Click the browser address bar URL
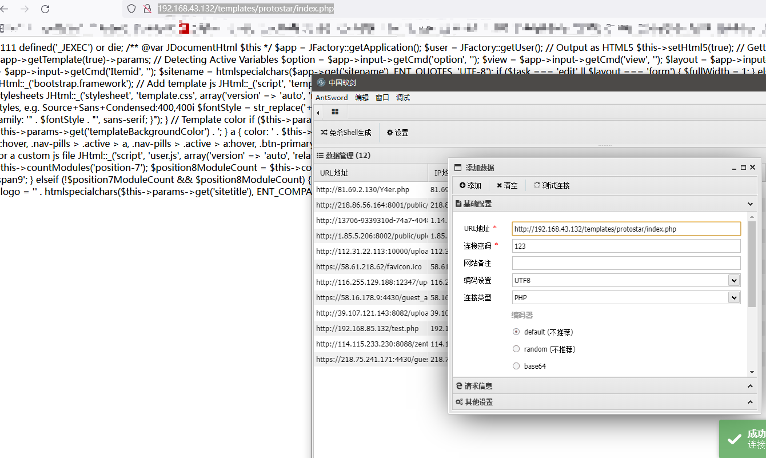 tap(246, 9)
